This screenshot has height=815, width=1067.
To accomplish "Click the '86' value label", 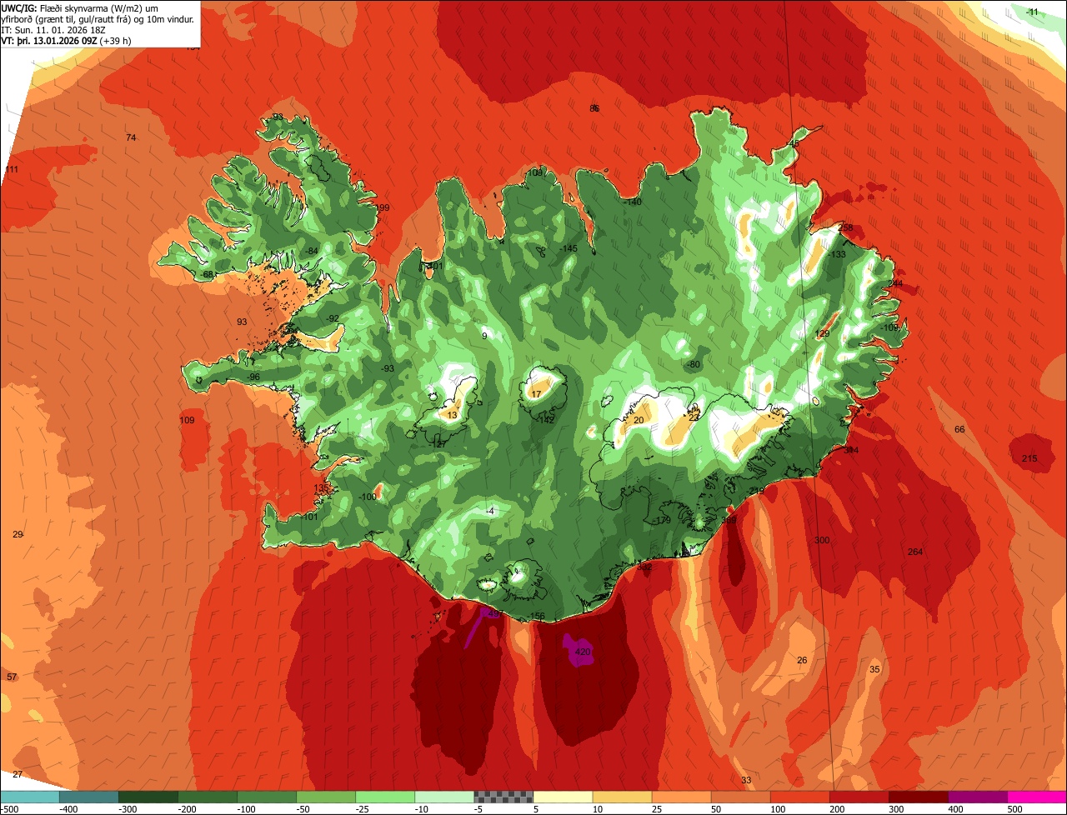I will [594, 108].
